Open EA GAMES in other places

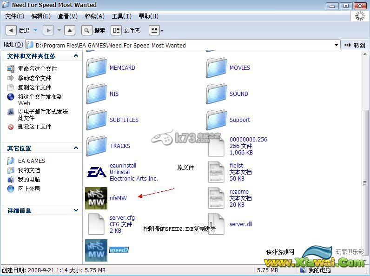pyautogui.click(x=32, y=161)
